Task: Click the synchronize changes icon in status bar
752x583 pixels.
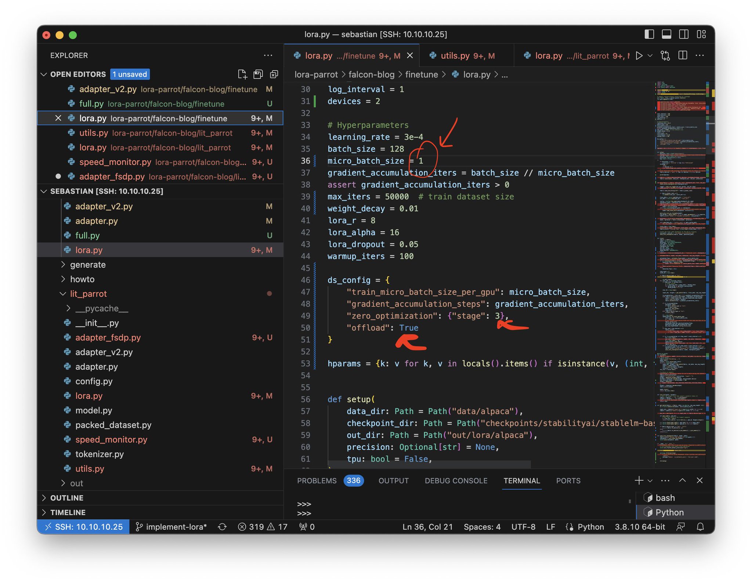Action: click(x=222, y=527)
